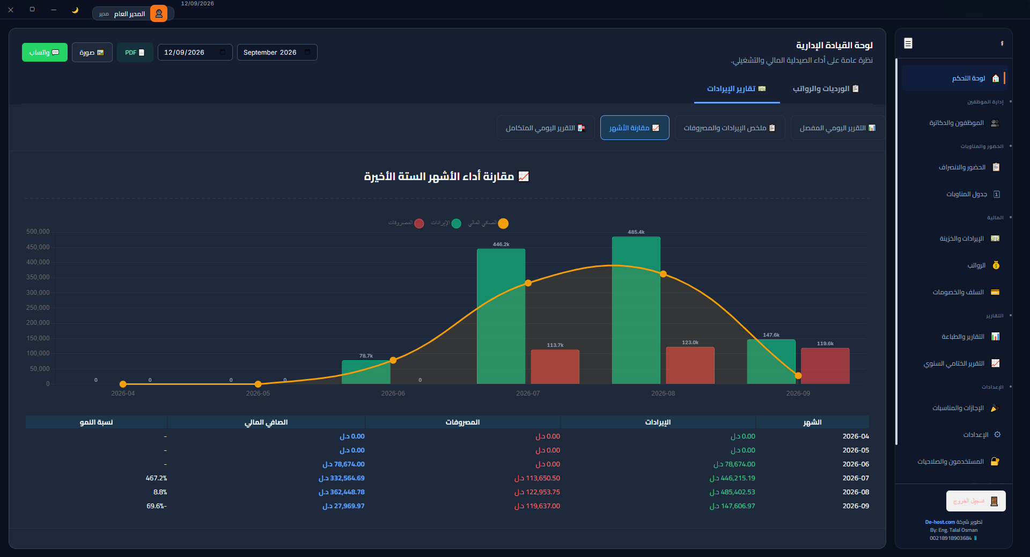Switch to الورديات والرواتب tab

click(x=826, y=88)
